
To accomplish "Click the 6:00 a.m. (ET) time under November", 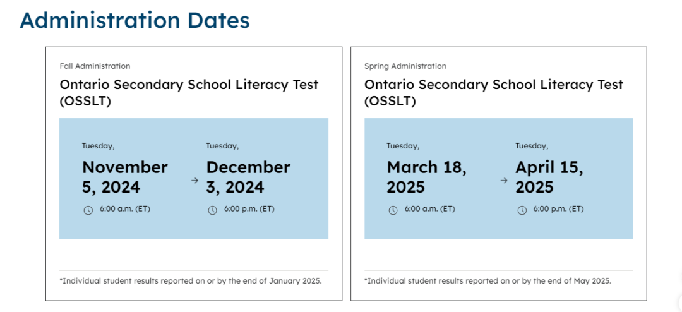I will coord(124,209).
